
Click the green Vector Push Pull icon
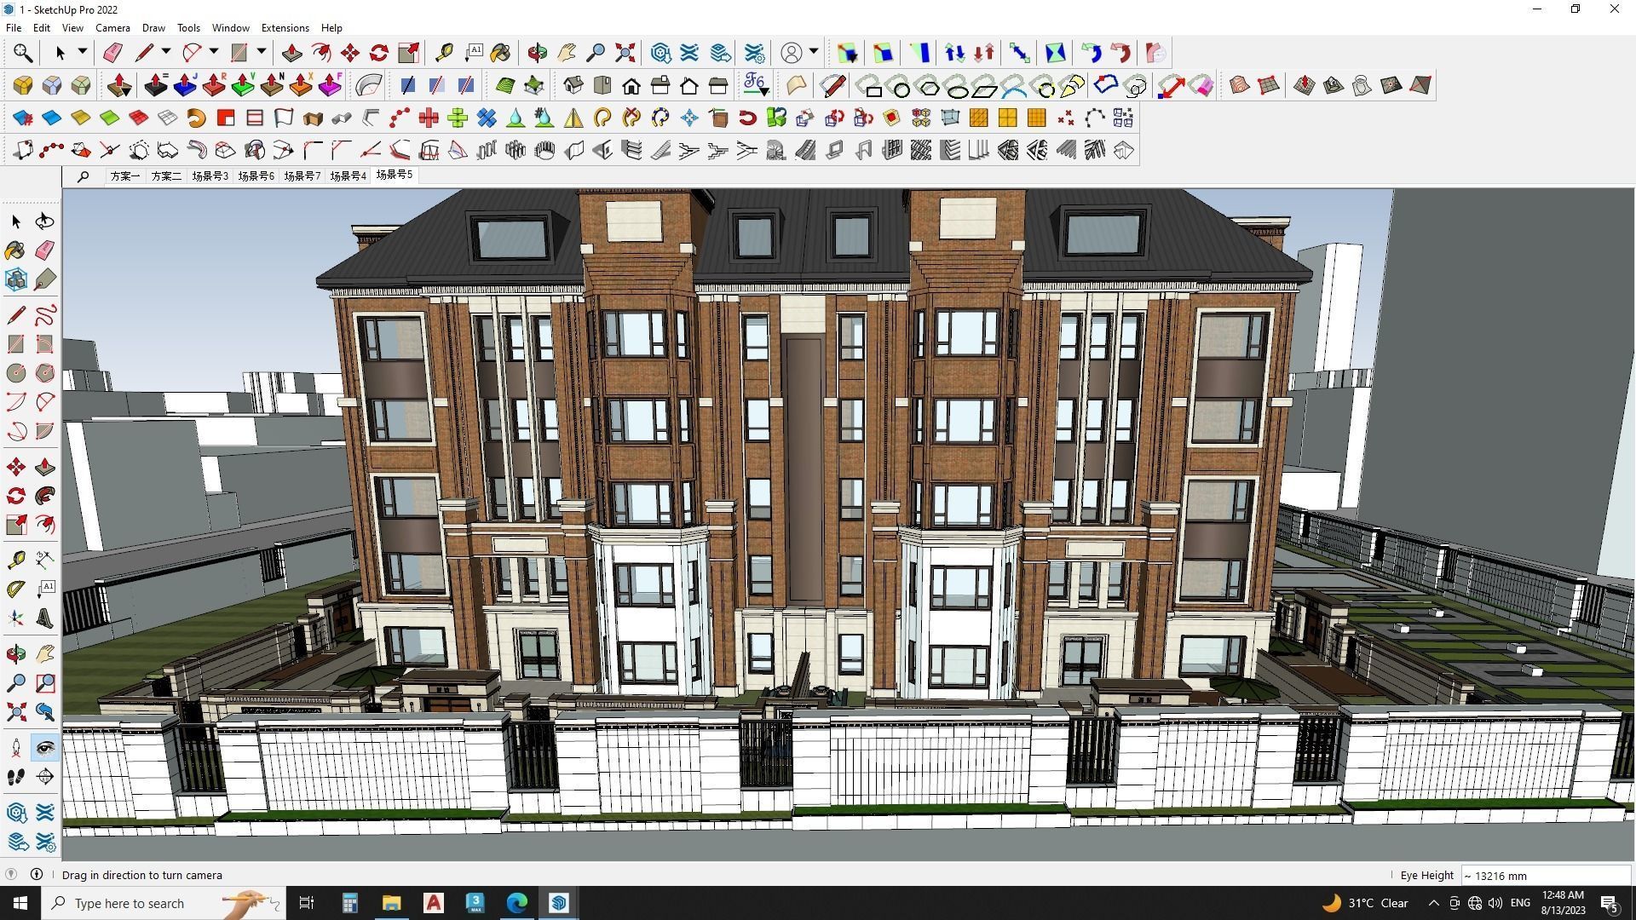pyautogui.click(x=243, y=85)
